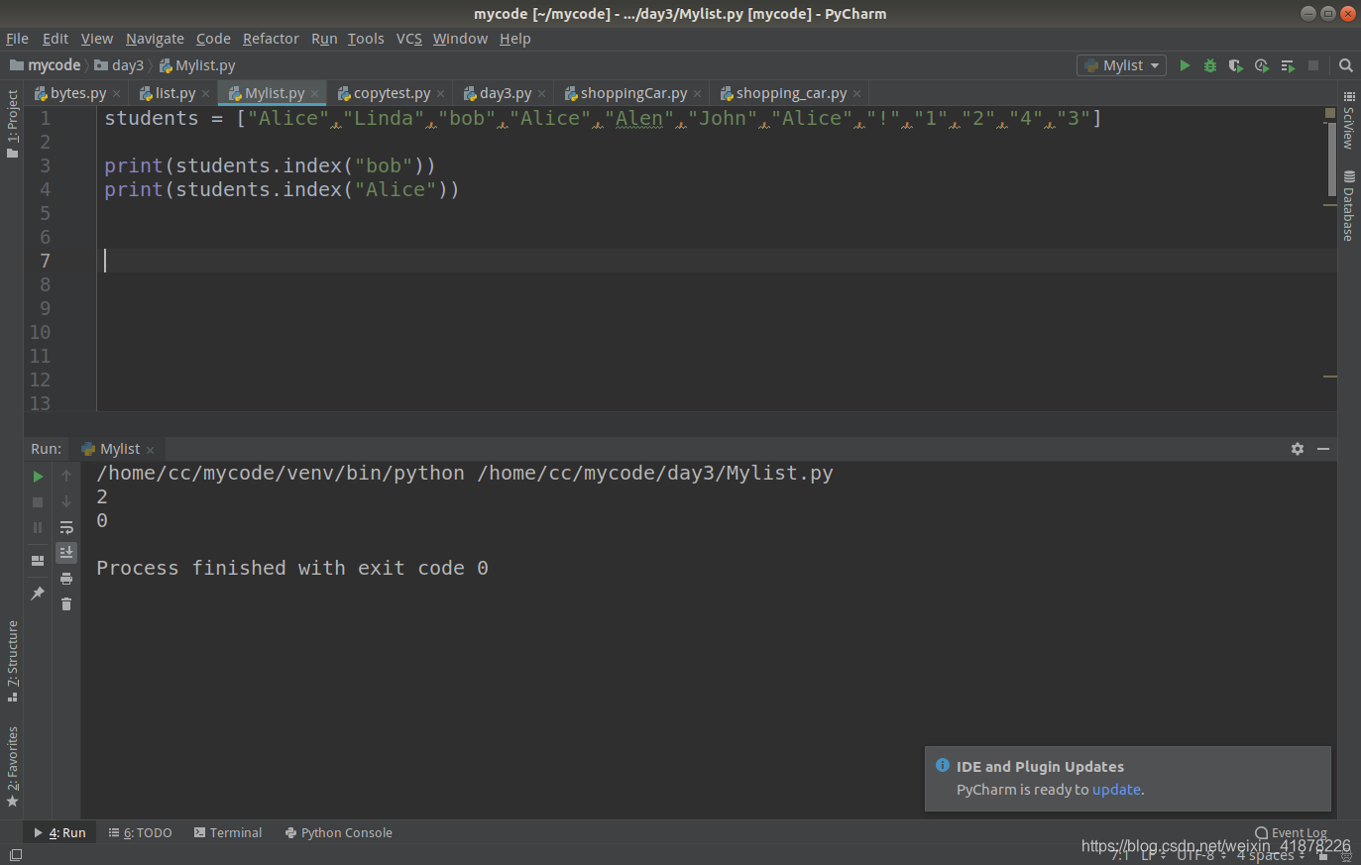The image size is (1361, 865).
Task: Open the Favorites tool window
Action: click(12, 767)
